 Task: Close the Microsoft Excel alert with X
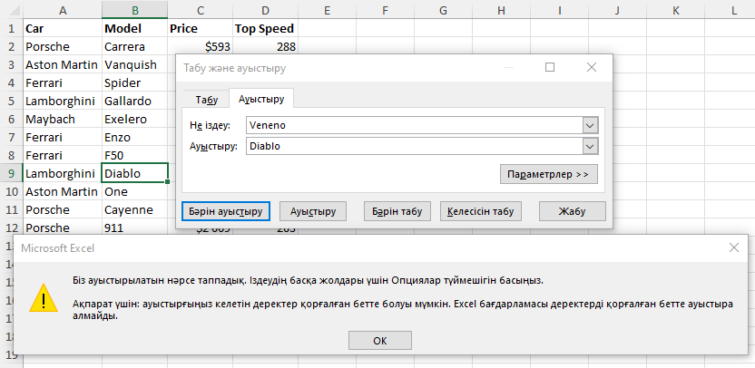coord(733,247)
